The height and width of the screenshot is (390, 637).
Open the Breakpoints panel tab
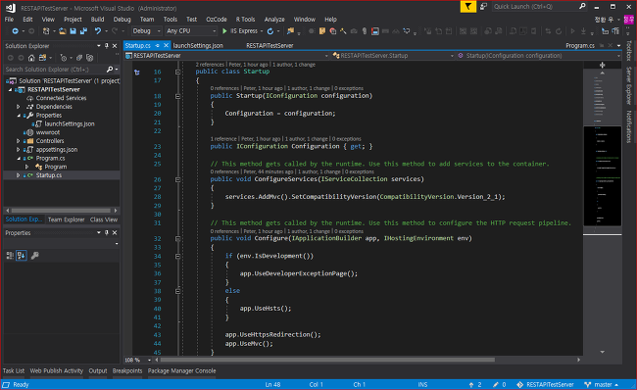point(127,371)
